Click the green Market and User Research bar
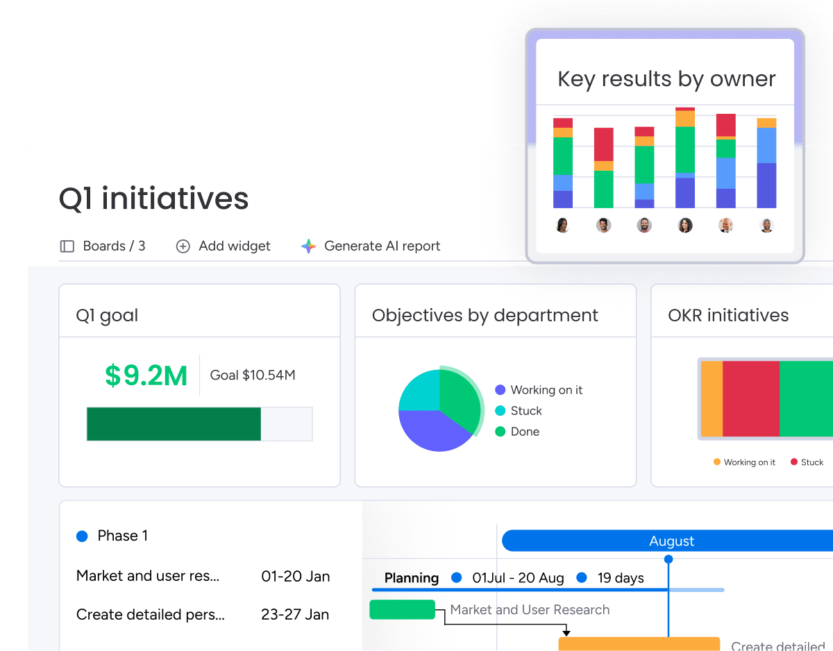Image resolution: width=833 pixels, height=651 pixels. tap(402, 609)
